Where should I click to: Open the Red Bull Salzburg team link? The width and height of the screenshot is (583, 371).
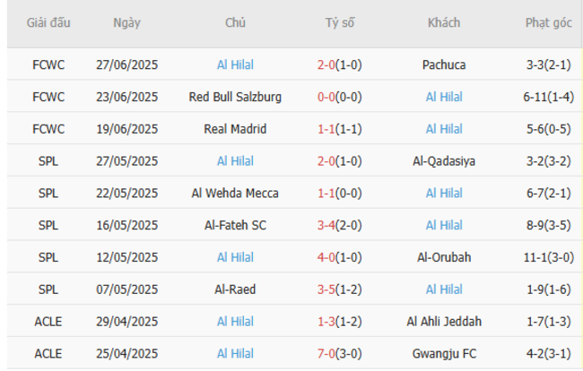point(235,97)
